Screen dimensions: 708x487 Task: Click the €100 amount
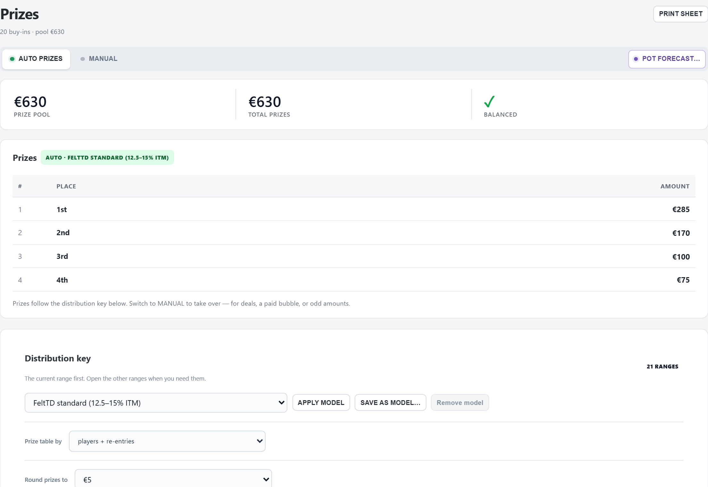681,257
